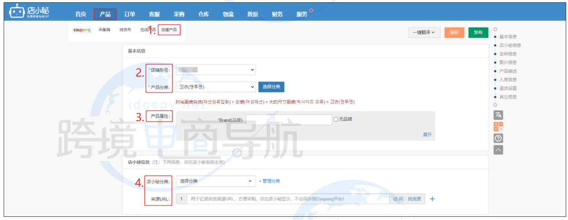
Task: Click the scroll-to-top arrow icon
Action: (498, 150)
